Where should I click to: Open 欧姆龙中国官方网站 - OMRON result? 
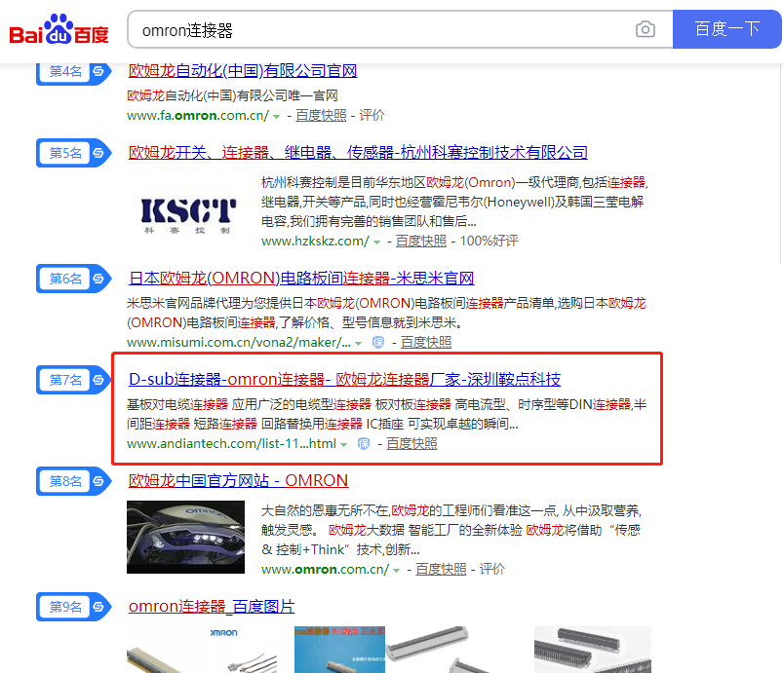tap(238, 481)
